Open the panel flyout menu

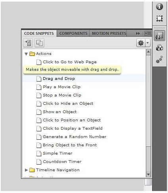(148, 33)
